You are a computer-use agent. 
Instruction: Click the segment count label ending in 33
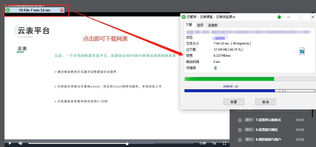pyautogui.click(x=230, y=86)
